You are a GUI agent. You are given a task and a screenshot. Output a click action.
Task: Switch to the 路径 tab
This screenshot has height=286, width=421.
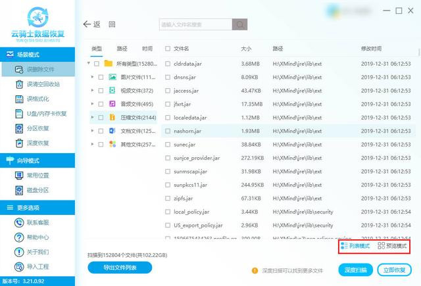(122, 49)
